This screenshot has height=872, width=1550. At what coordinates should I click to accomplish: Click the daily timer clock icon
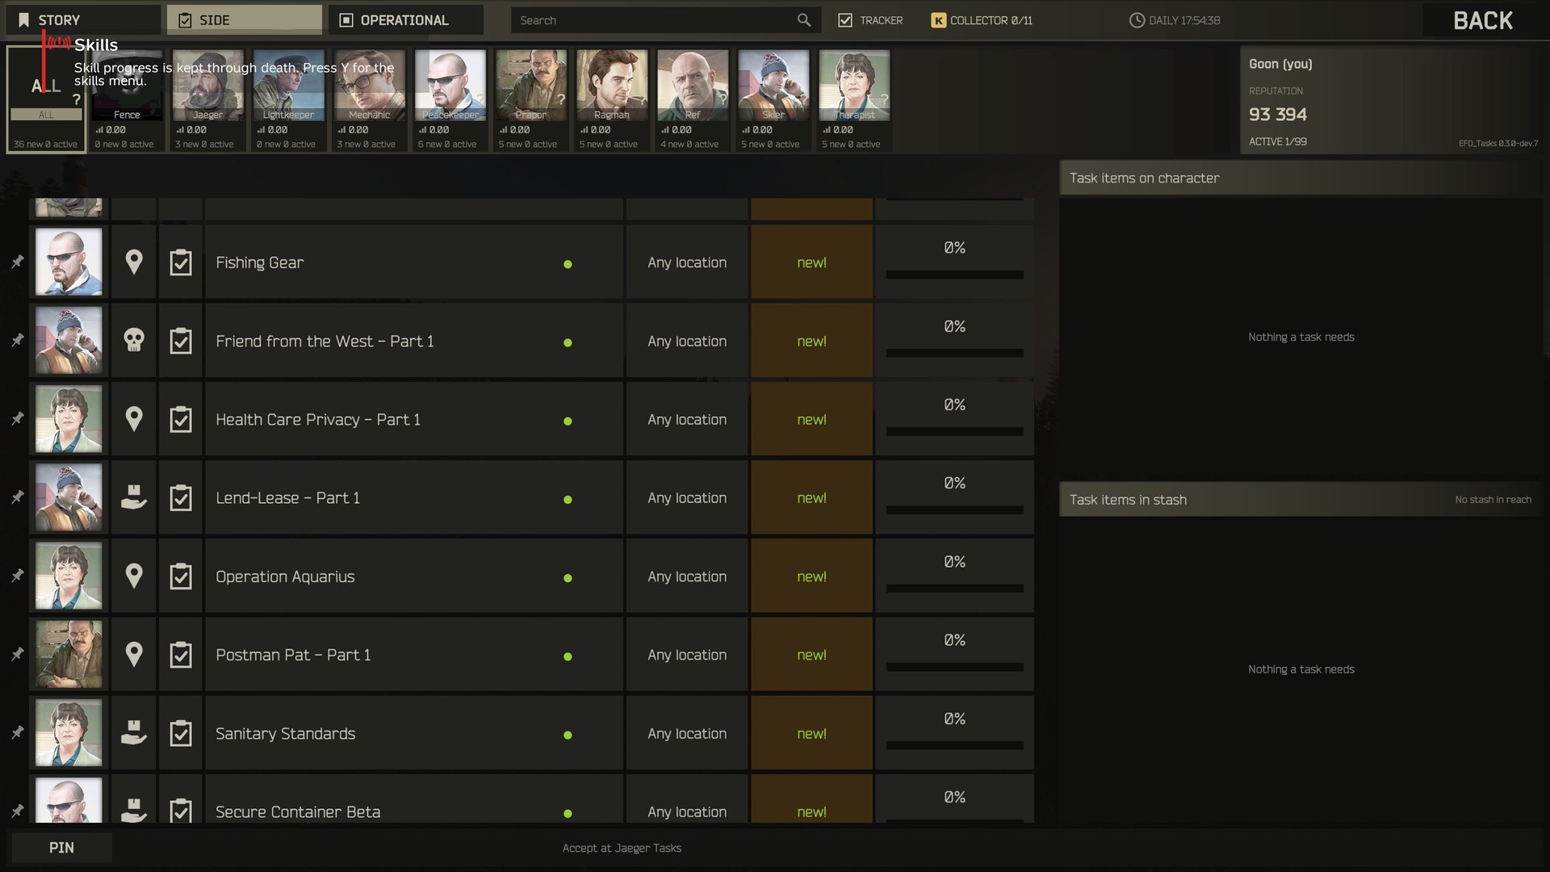[x=1137, y=20]
